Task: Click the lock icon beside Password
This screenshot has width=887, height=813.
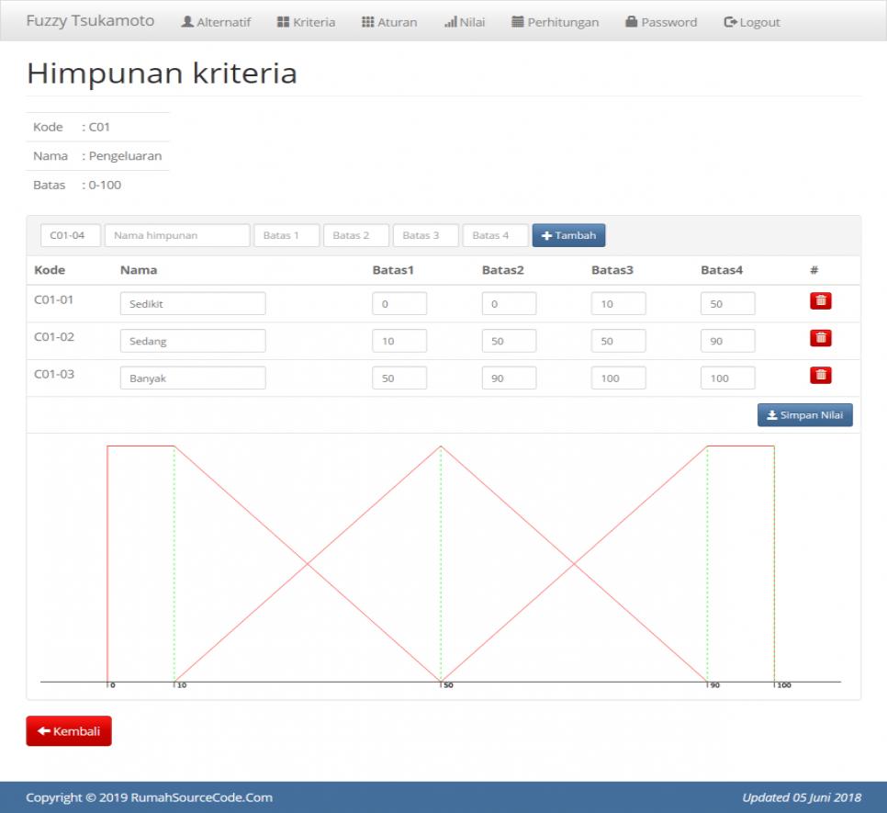Action: [x=631, y=21]
